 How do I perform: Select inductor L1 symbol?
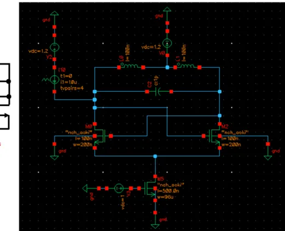point(187,66)
